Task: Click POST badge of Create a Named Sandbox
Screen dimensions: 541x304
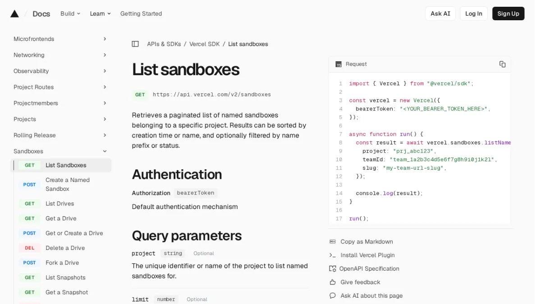Action: [30, 185]
